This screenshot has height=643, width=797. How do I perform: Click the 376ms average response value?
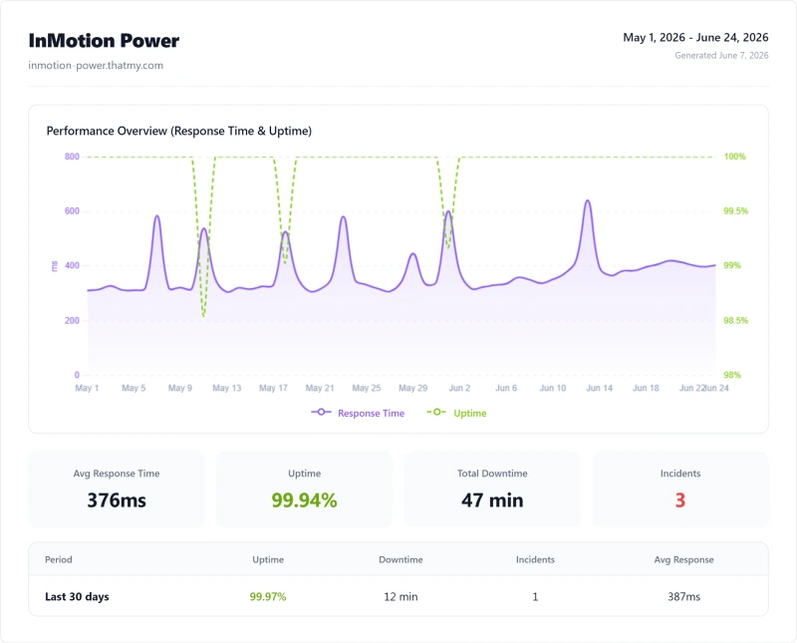point(117,500)
